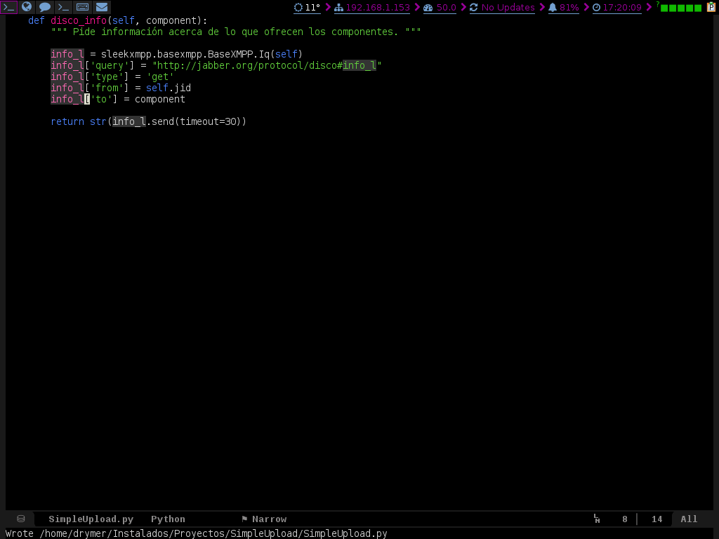Click the 'query' key string

pos(110,65)
